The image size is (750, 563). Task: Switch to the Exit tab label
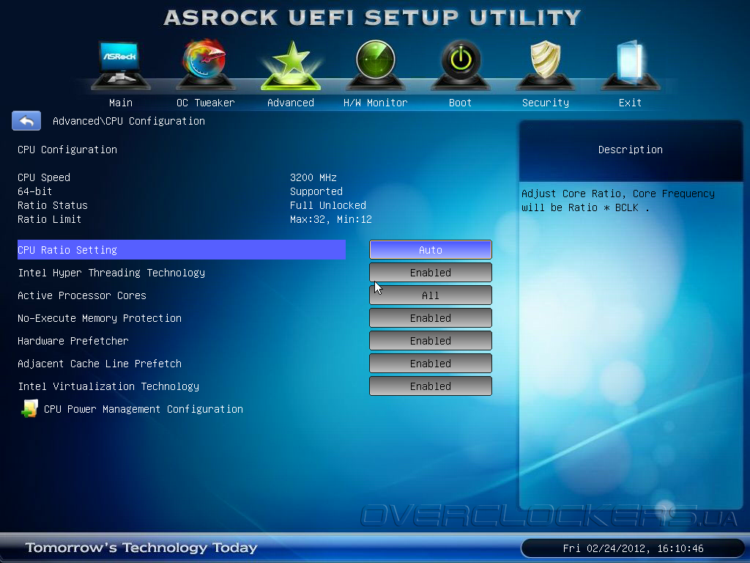tap(630, 103)
